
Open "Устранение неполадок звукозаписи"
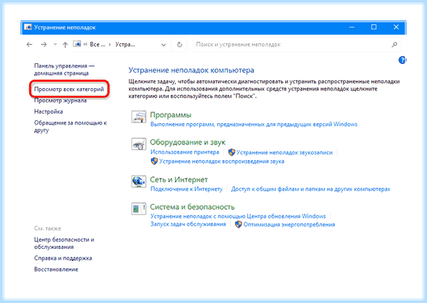(284, 152)
